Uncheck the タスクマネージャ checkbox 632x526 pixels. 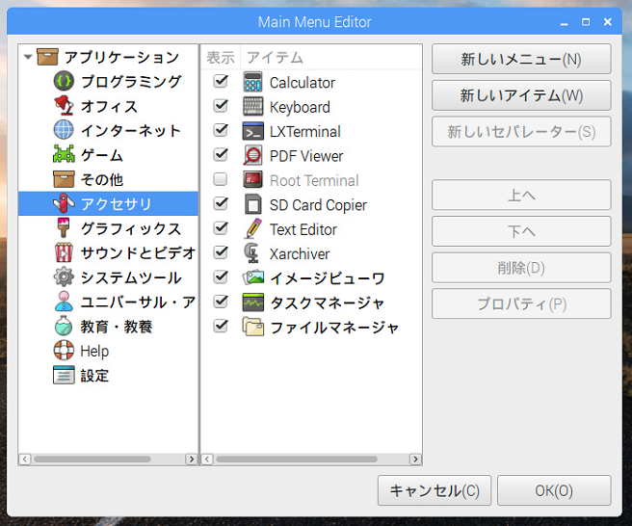pos(221,302)
